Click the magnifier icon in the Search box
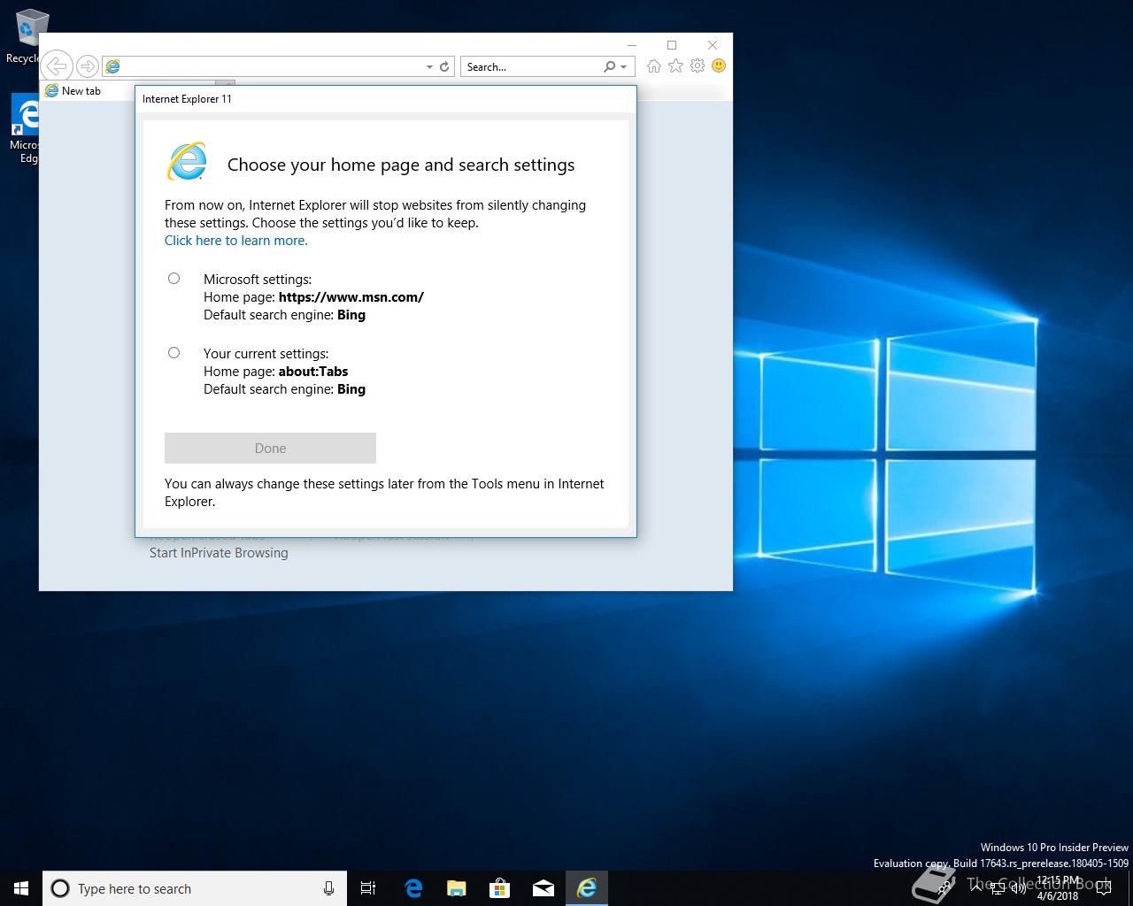The height and width of the screenshot is (906, 1133). tap(609, 66)
